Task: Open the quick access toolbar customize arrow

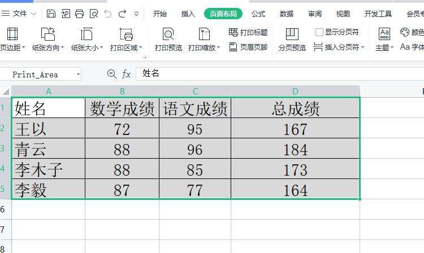Action: pyautogui.click(x=137, y=14)
